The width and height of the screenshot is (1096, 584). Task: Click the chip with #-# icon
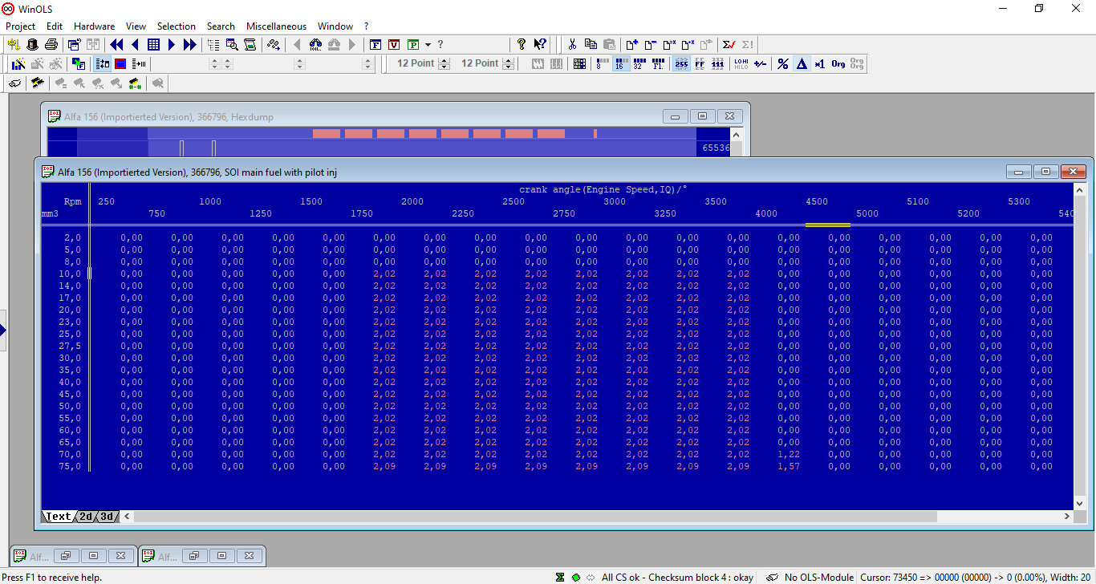[x=135, y=83]
